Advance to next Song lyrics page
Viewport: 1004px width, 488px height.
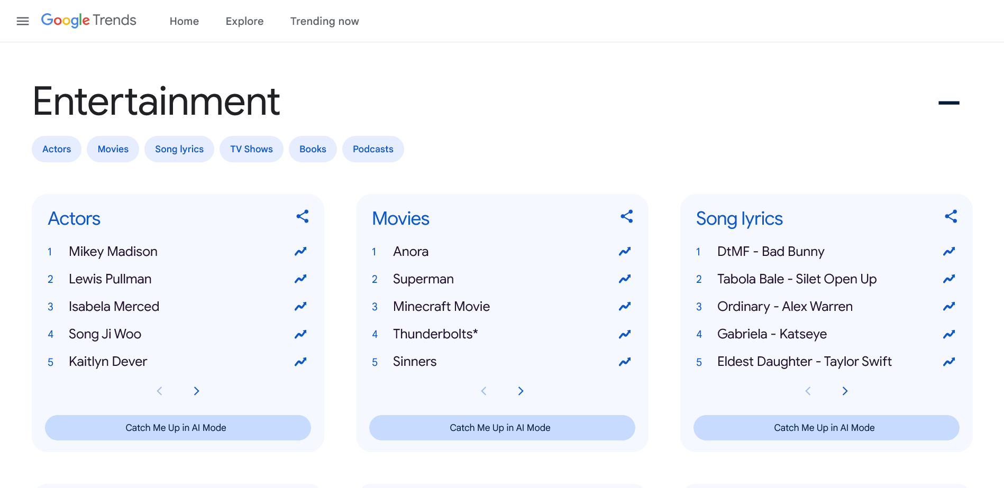(845, 391)
